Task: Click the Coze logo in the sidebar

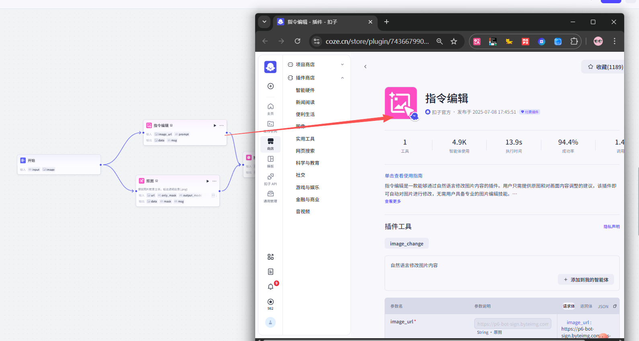Action: [270, 67]
